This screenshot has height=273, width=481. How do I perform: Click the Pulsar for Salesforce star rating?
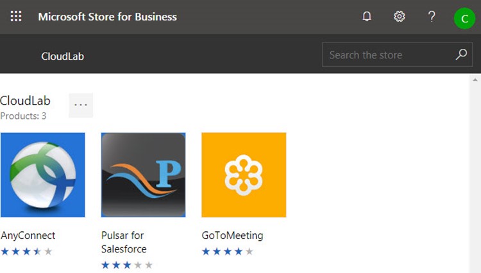(x=127, y=265)
